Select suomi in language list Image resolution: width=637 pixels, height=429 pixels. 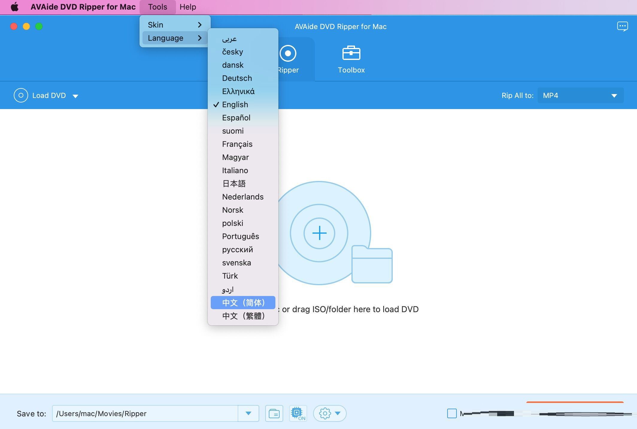tap(243, 131)
